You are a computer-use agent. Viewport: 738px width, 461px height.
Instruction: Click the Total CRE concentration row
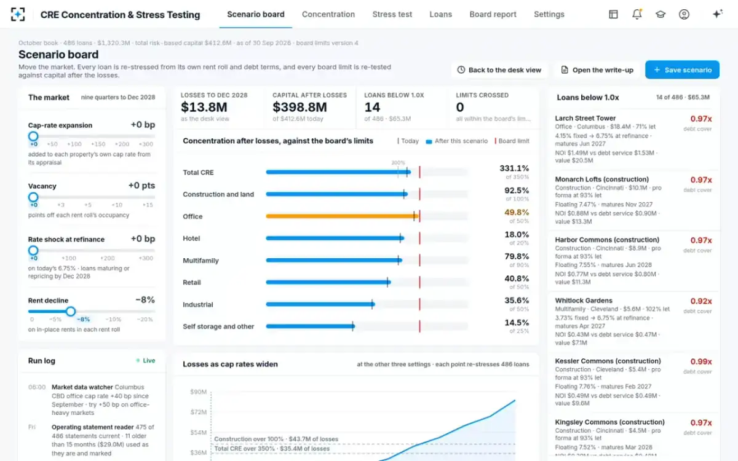coord(356,172)
